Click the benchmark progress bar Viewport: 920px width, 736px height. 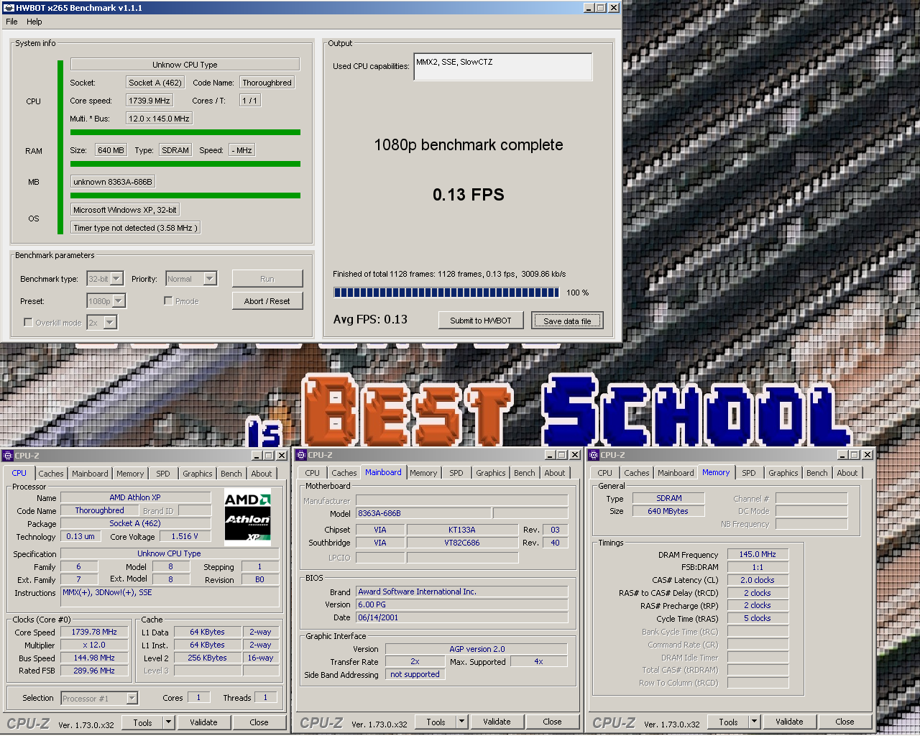(x=446, y=293)
